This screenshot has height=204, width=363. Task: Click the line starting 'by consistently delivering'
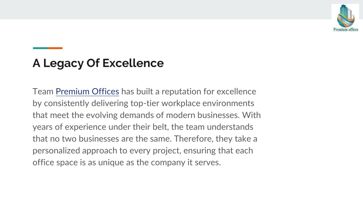point(143,103)
